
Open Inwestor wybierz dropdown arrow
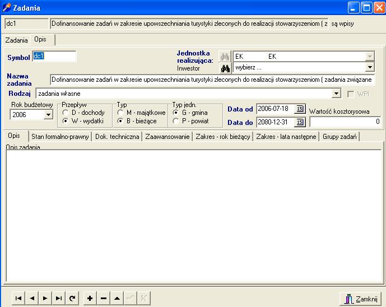(x=370, y=67)
